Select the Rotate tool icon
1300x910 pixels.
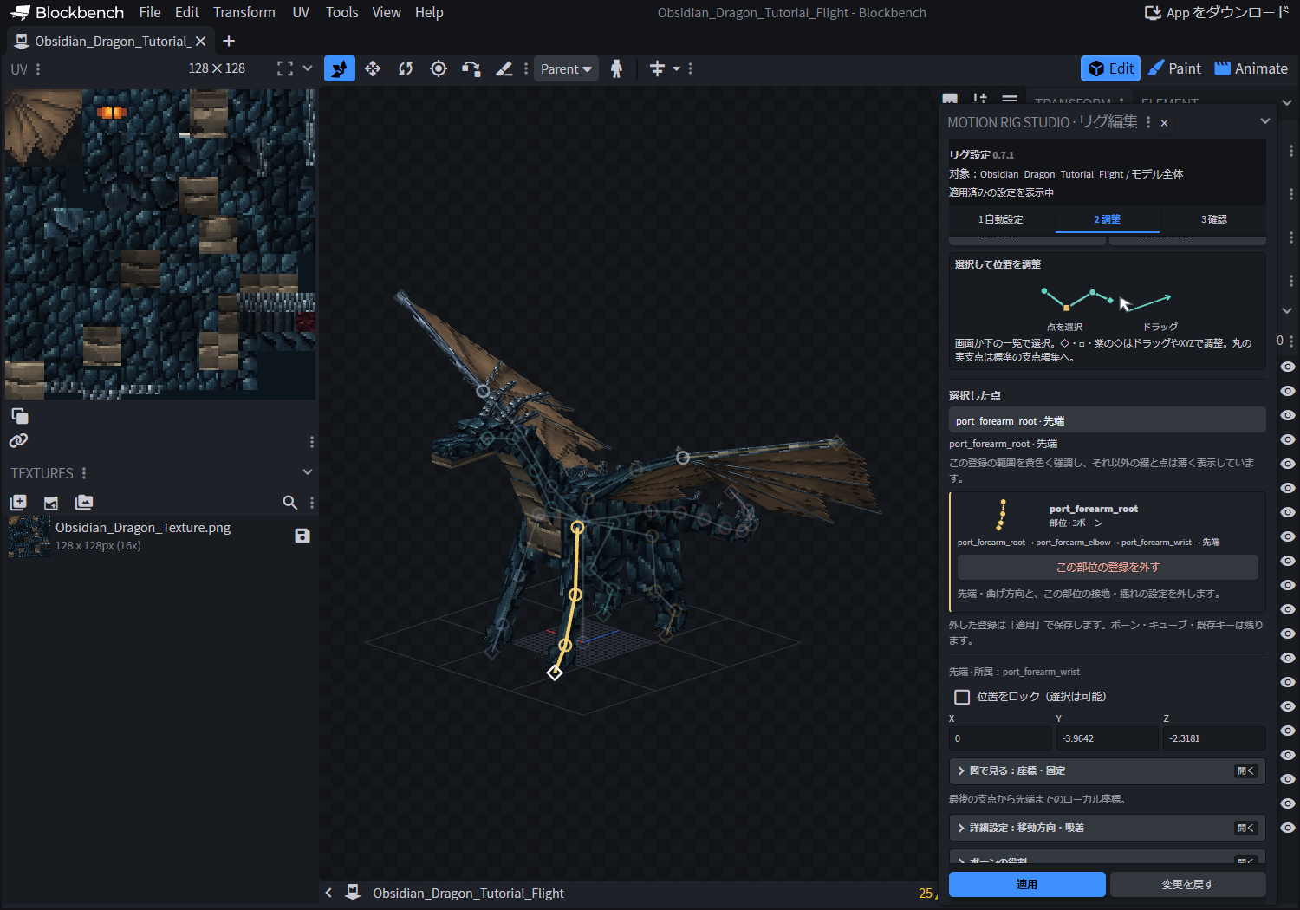click(x=406, y=68)
